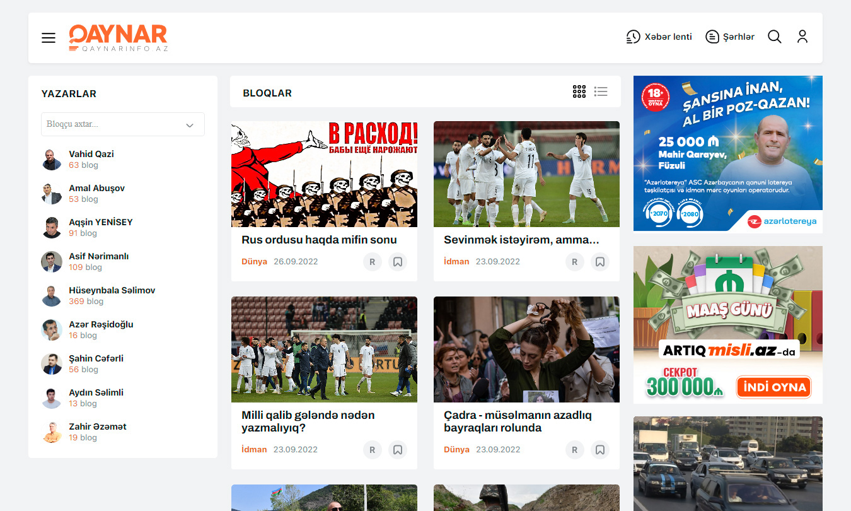851x511 pixels.
Task: Click the 'İNDİ OYNA' button in misli.az ad
Action: (x=773, y=387)
